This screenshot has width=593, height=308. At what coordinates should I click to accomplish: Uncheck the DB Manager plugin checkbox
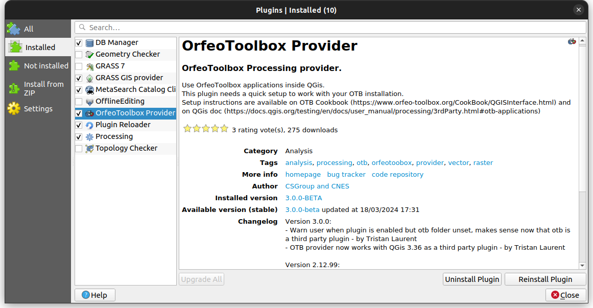(x=79, y=43)
